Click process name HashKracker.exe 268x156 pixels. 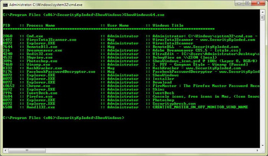44,68
